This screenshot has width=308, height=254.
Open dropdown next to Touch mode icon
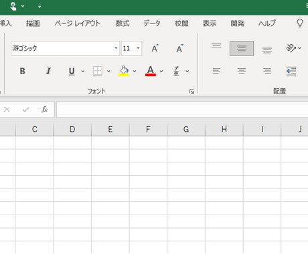pyautogui.click(x=23, y=6)
